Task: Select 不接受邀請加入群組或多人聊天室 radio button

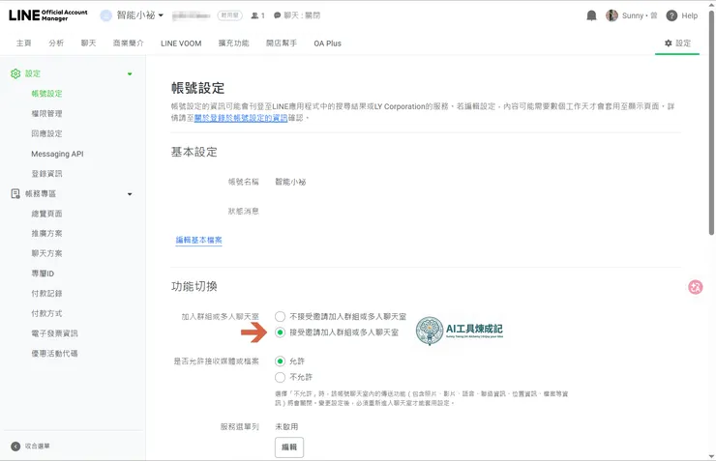Action: pyautogui.click(x=280, y=316)
